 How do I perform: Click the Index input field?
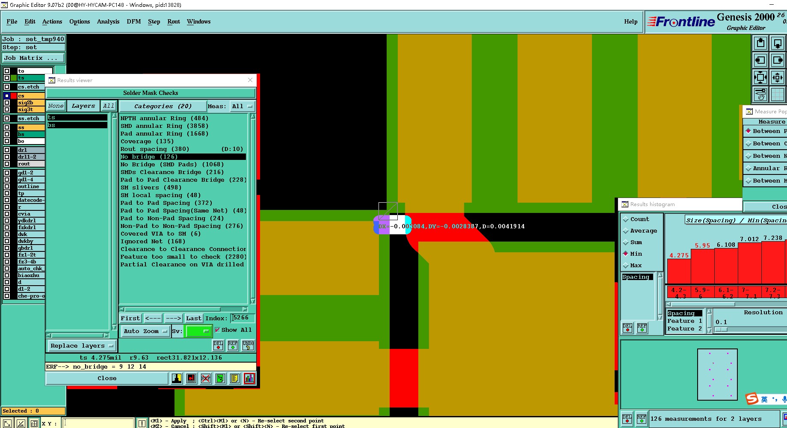tap(243, 318)
